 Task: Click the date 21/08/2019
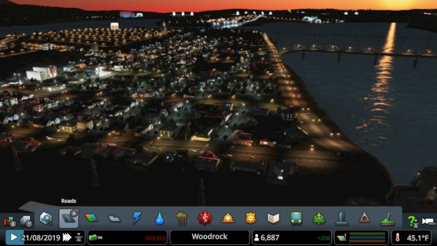[x=41, y=237]
